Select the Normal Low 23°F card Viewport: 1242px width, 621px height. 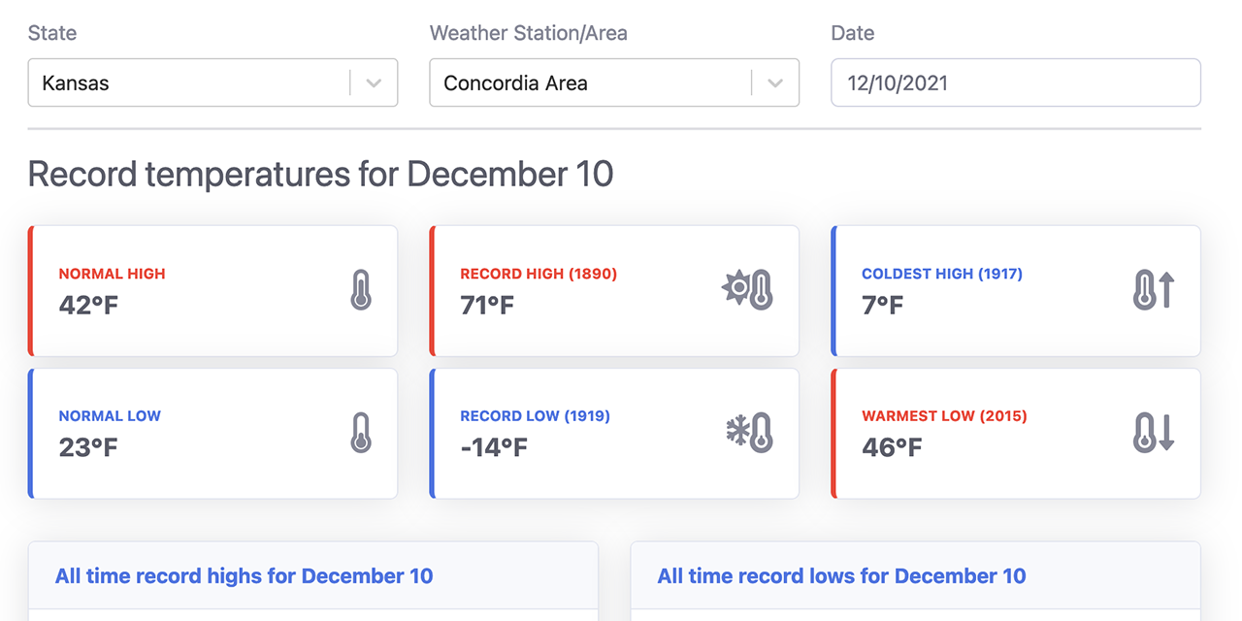click(212, 433)
